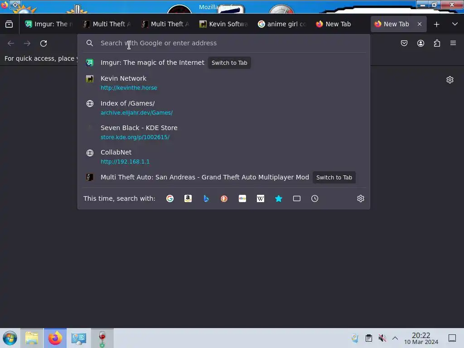Search this time with Bing
Screen dimensions: 464x348
click(x=206, y=198)
